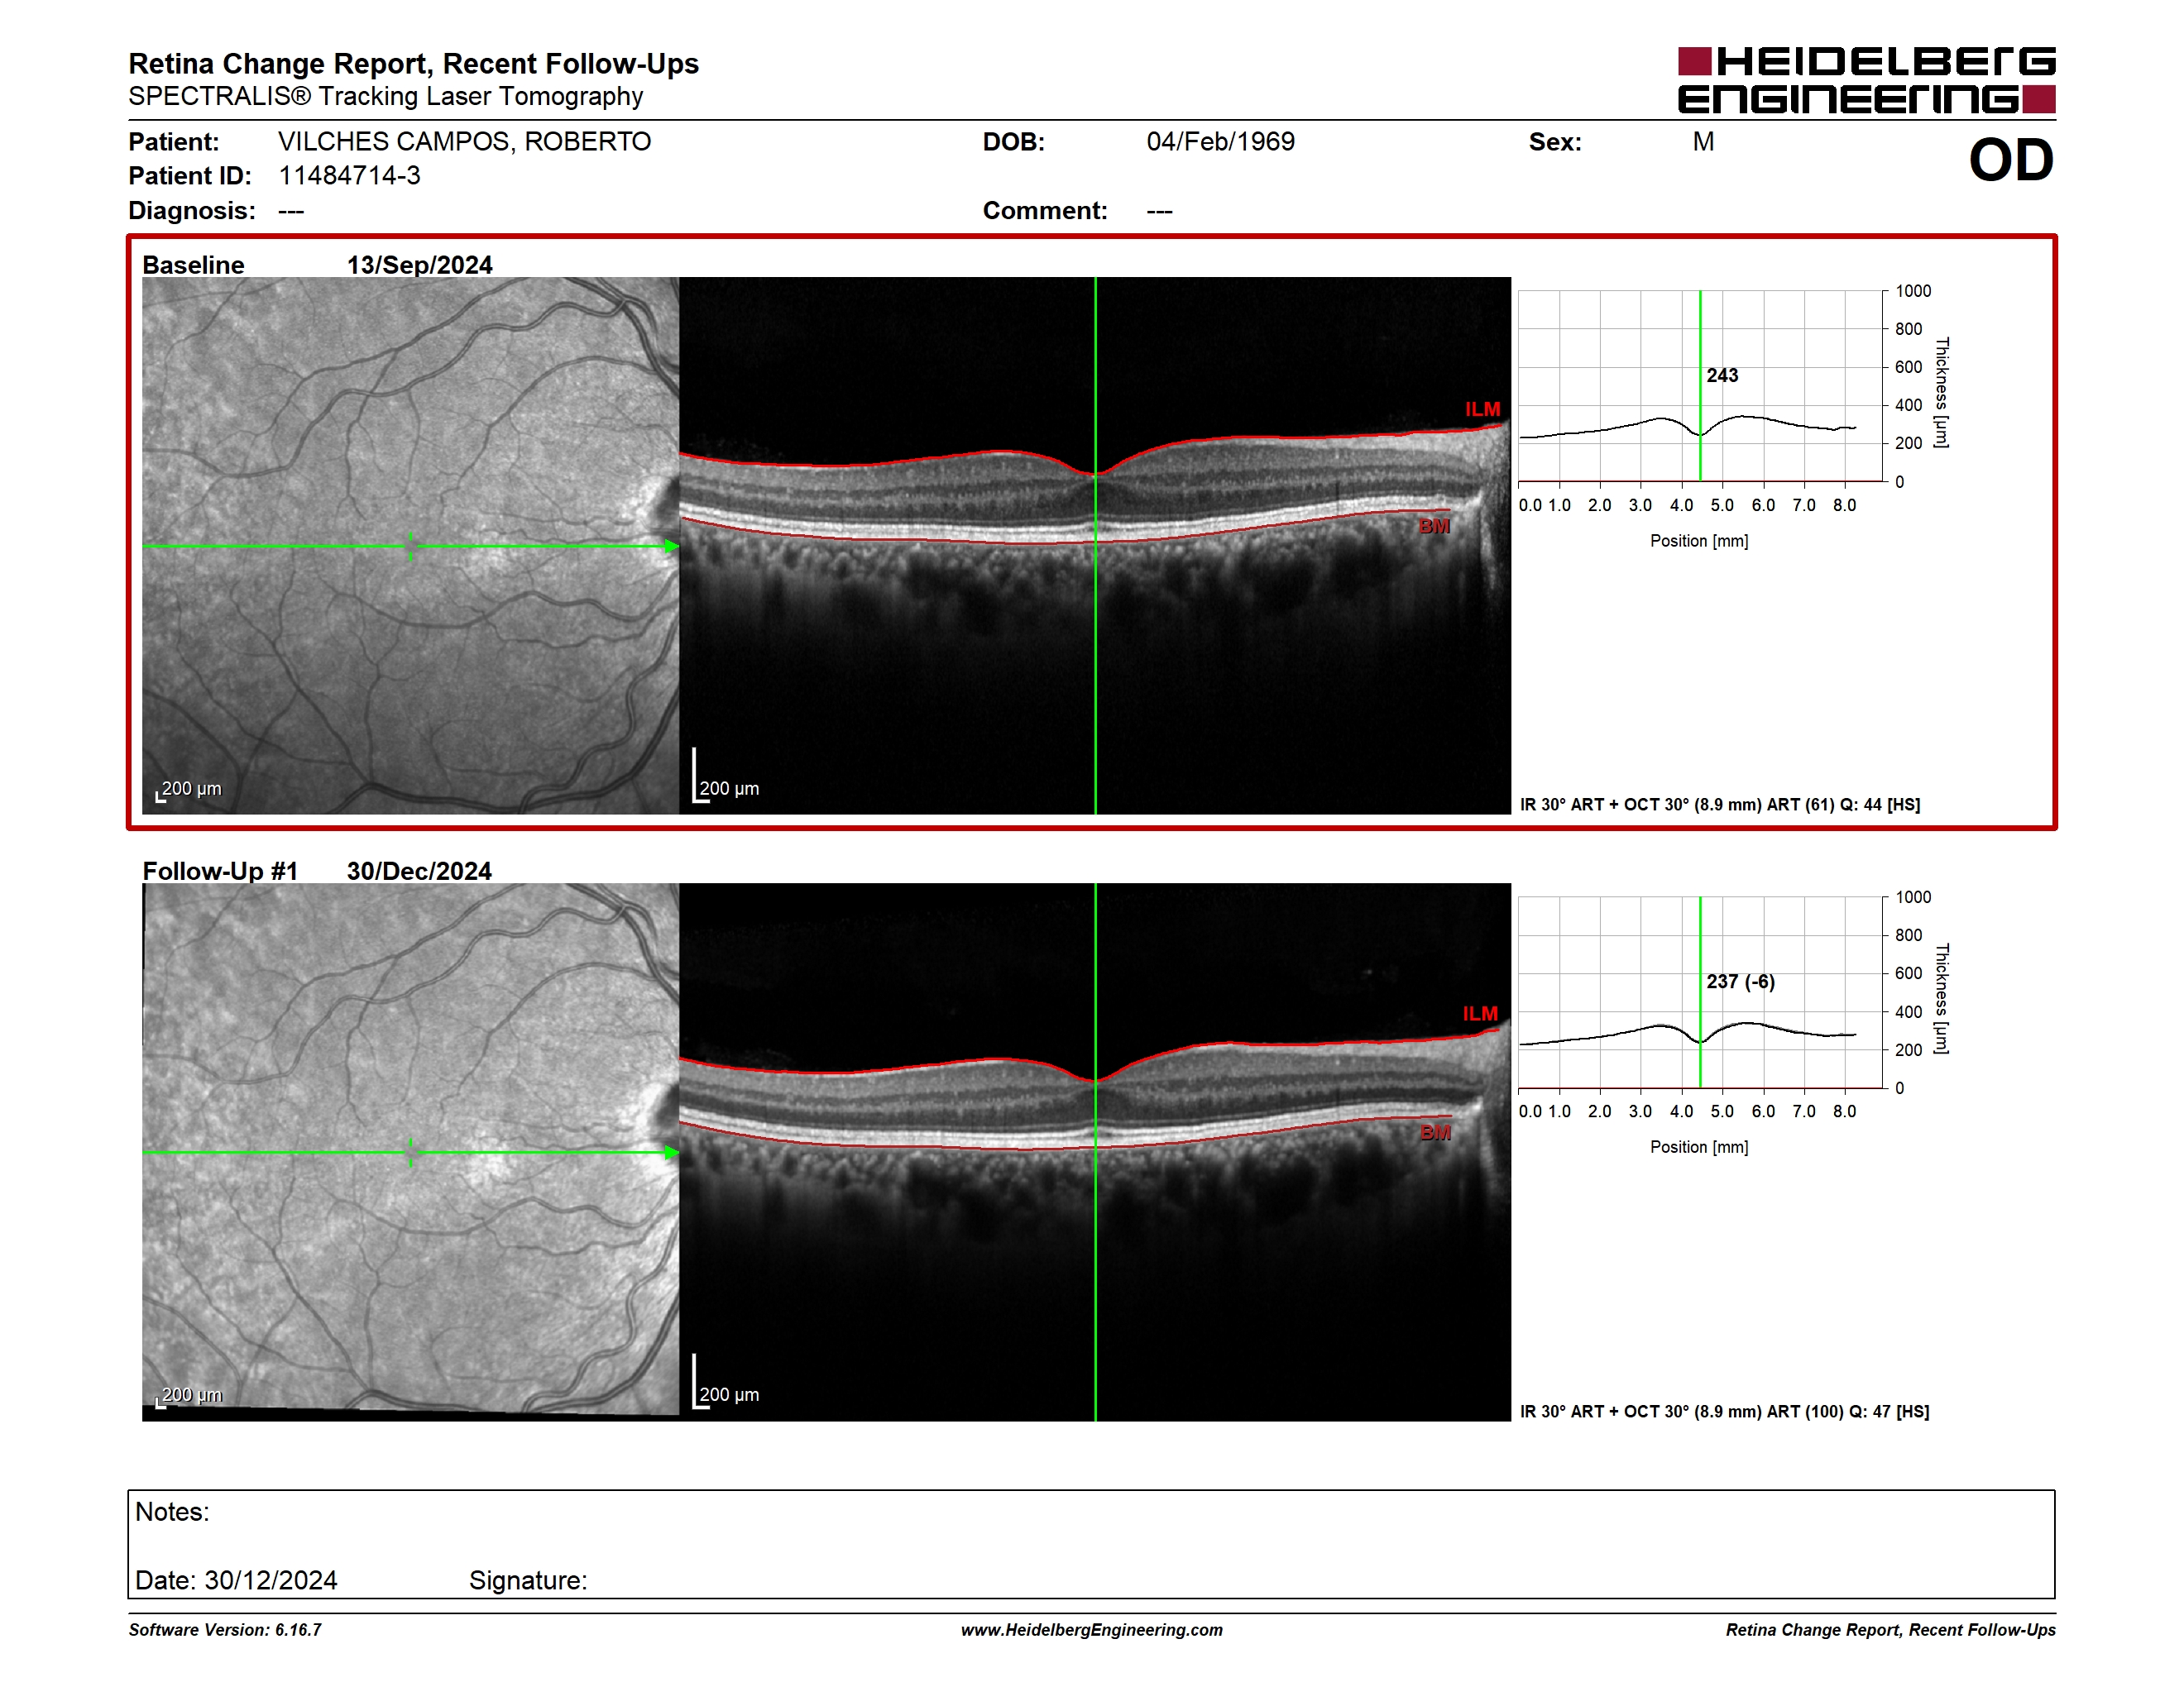
Task: Click the footer Retina Change Report, Recent Follow-Ups text
Action: click(1890, 1630)
